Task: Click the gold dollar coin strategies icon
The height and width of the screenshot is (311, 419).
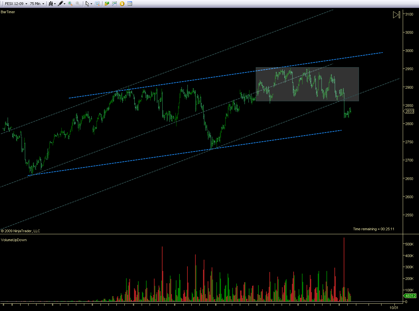Action: coord(122,4)
